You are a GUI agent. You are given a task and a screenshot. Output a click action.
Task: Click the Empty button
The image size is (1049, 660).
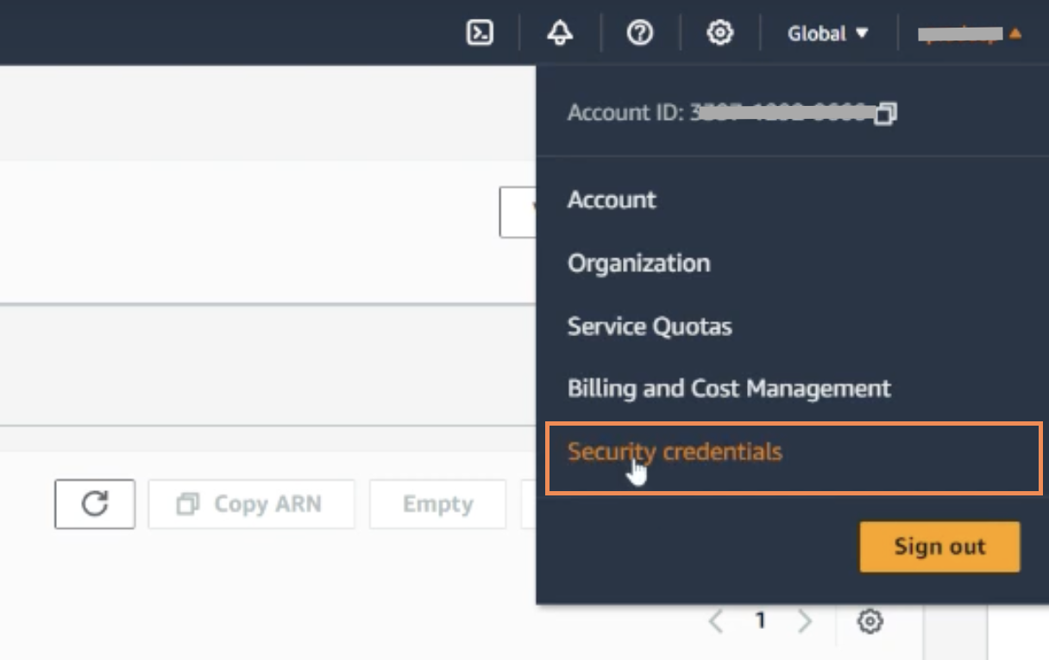(x=437, y=504)
